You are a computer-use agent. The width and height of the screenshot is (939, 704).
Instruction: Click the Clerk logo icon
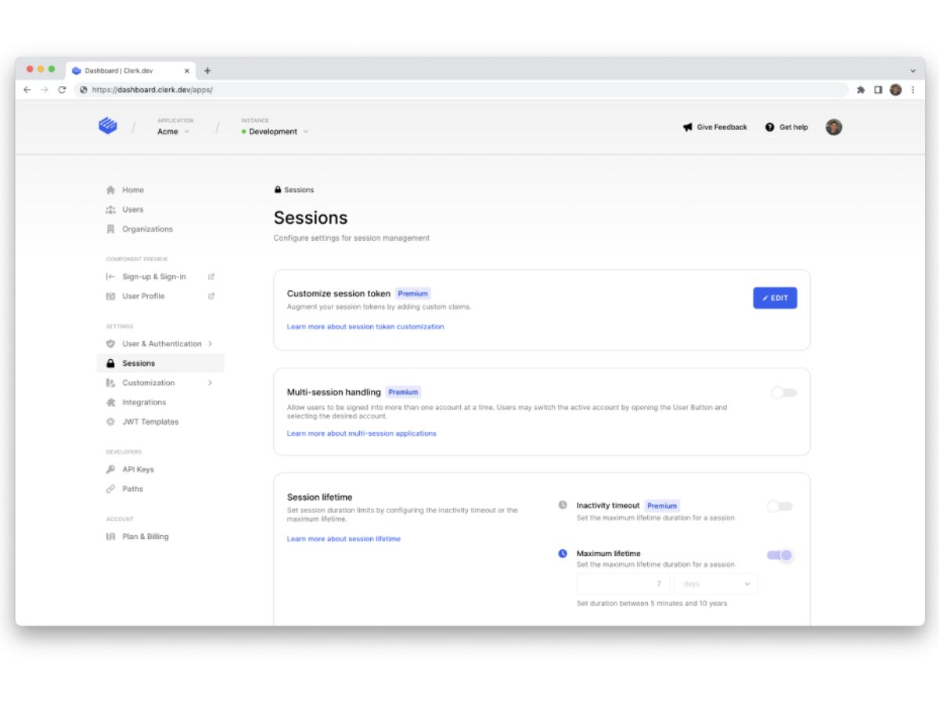coord(107,125)
